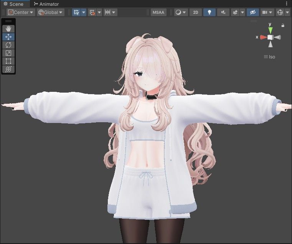This screenshot has height=244, width=292.
Task: Switch to the Animator tab
Action: click(46, 4)
